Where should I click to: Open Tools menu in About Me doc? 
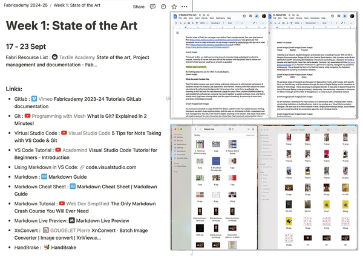coord(306,18)
